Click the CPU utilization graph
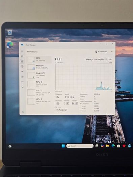This screenshot has height=177, width=133. point(84,77)
